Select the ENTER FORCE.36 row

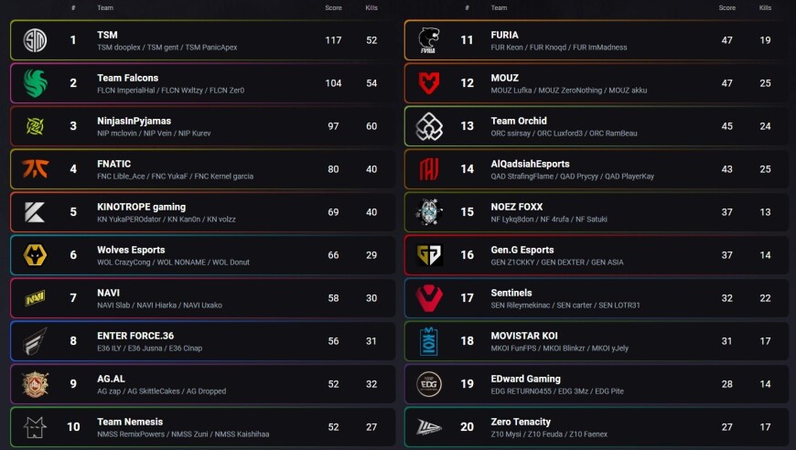(203, 341)
